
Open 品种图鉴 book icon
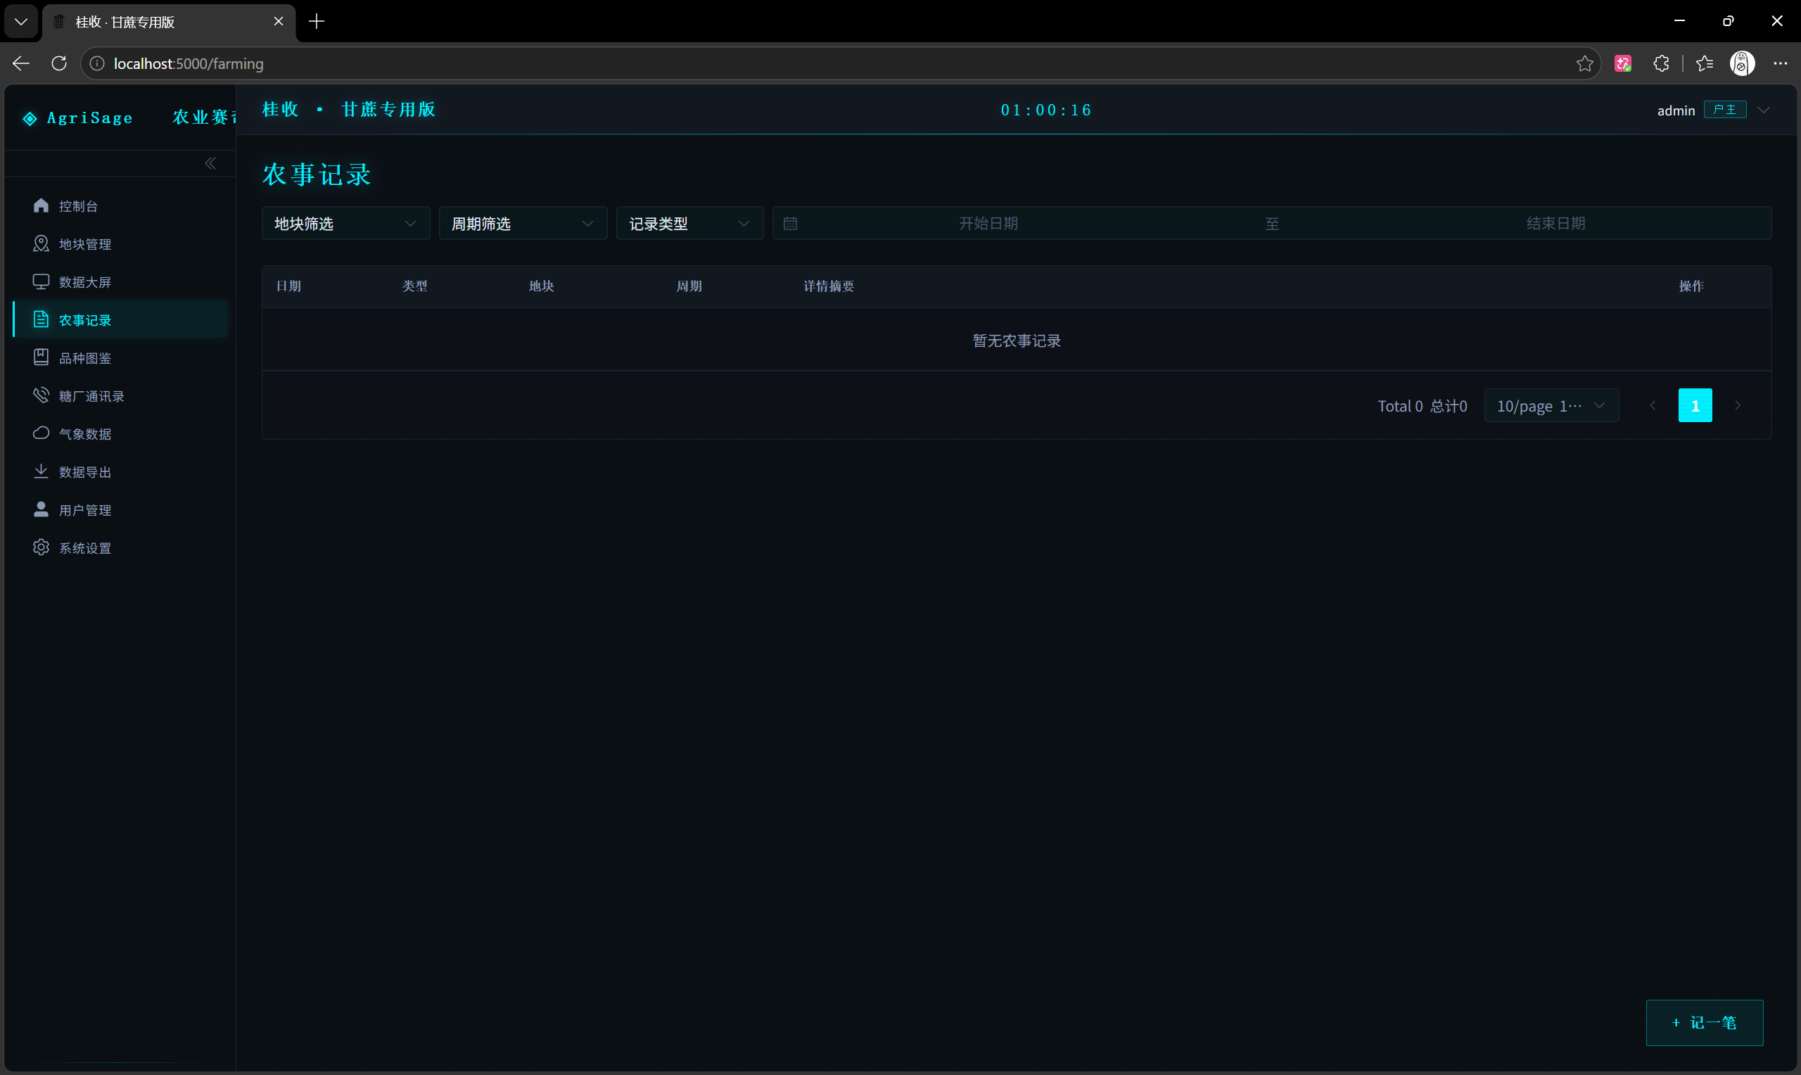pyautogui.click(x=42, y=358)
